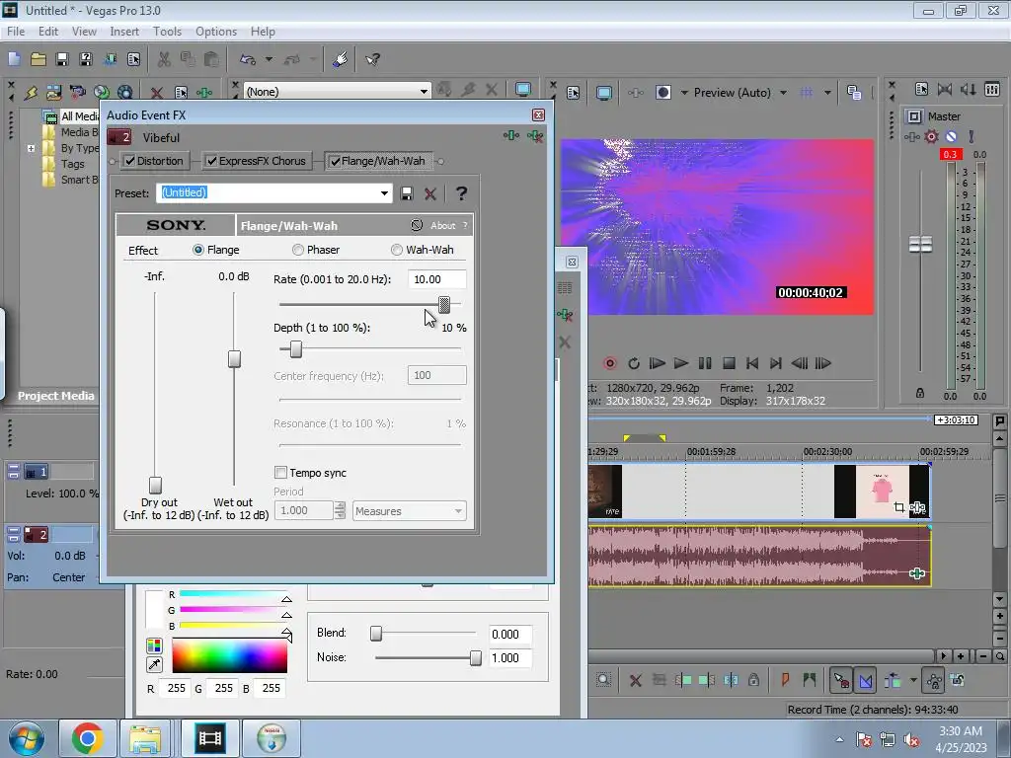Click the Plug-In Chain icon in Audio Event FX
The height and width of the screenshot is (758, 1011).
tap(510, 135)
